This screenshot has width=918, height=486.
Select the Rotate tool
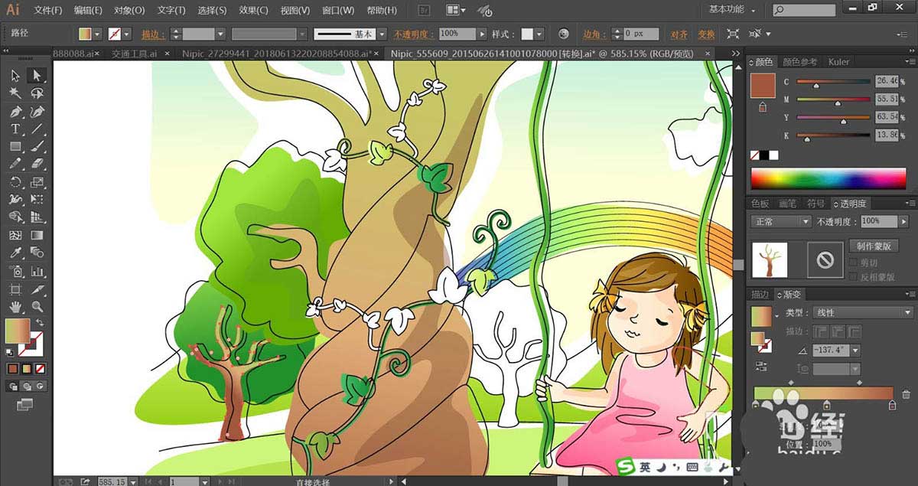pos(15,182)
